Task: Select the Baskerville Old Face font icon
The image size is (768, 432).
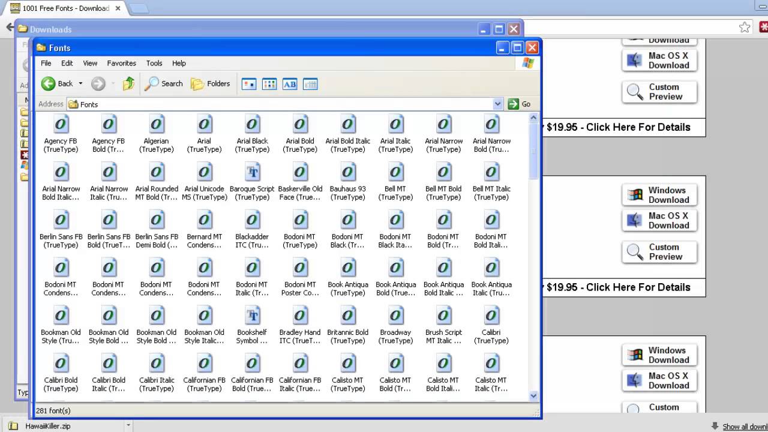Action: (x=300, y=173)
